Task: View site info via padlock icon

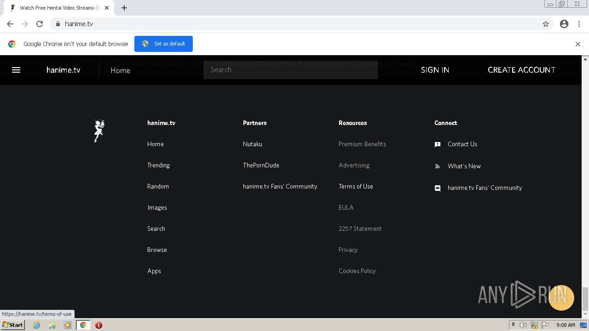Action: [58, 24]
